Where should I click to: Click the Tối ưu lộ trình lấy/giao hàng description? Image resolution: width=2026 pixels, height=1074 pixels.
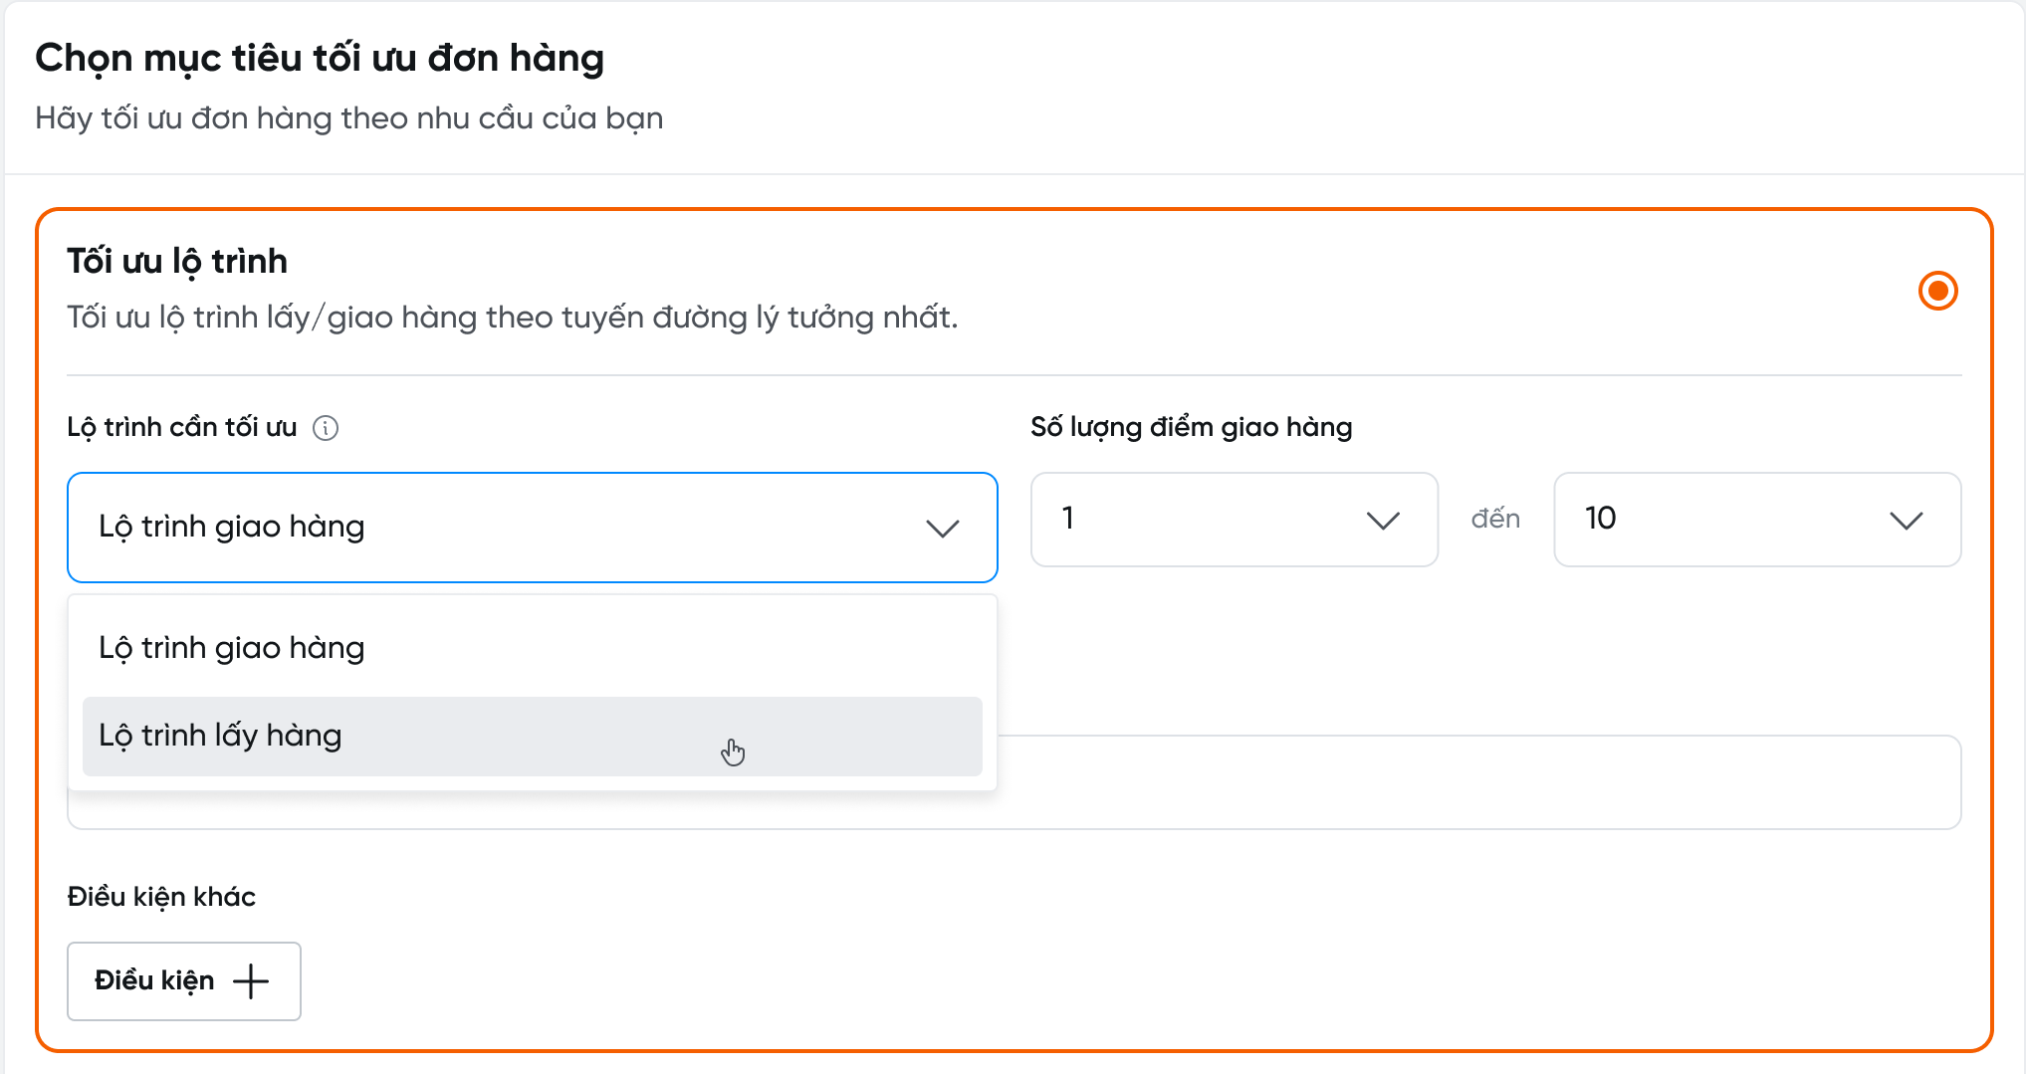(x=512, y=318)
